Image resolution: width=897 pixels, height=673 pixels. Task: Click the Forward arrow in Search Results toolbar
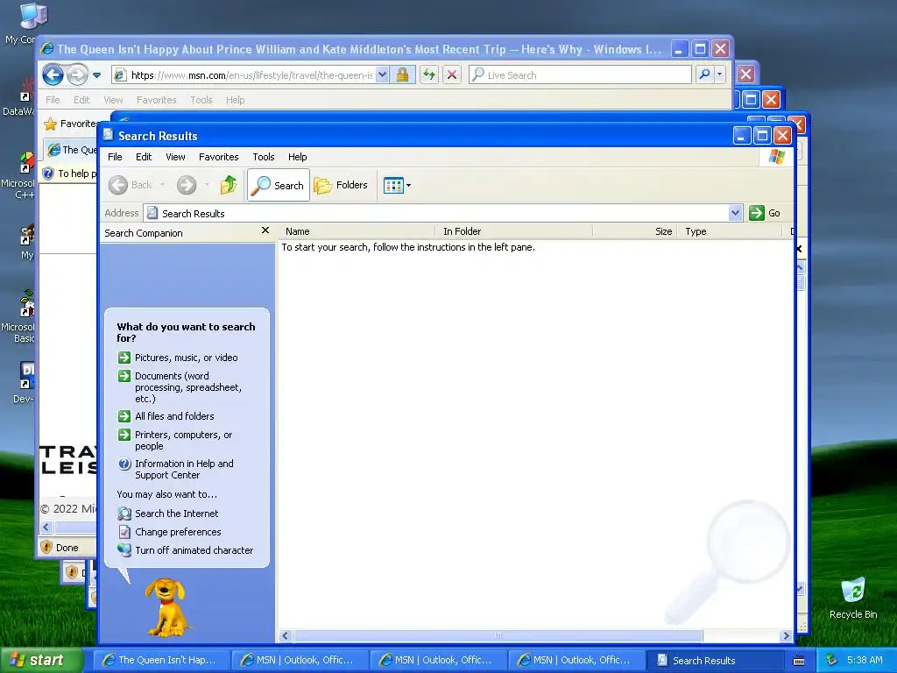(187, 185)
